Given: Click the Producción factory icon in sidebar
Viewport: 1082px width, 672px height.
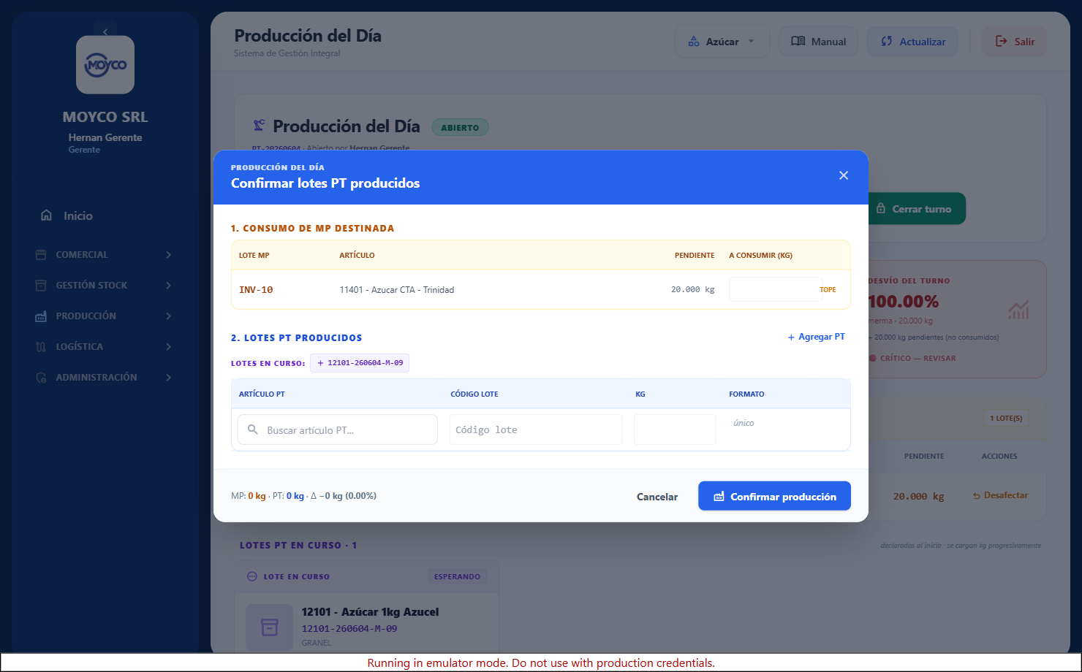Looking at the screenshot, I should [41, 316].
